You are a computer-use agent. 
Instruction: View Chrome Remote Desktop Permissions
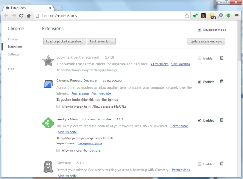80,93
